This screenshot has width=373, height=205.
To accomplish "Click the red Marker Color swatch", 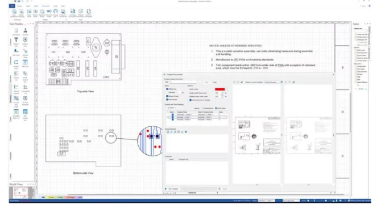I will point(220,89).
